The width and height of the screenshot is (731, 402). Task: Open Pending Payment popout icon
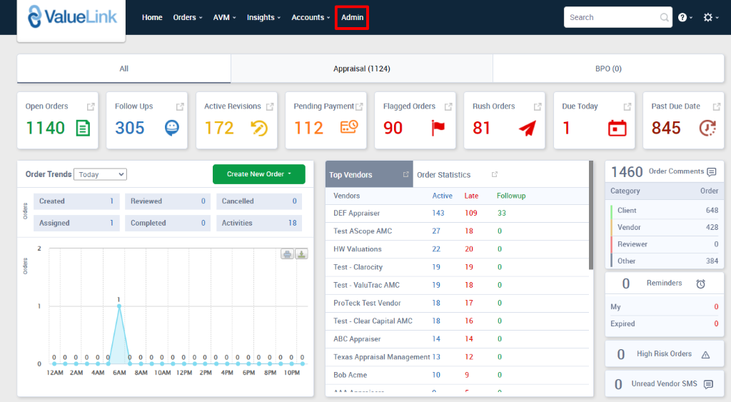[359, 107]
